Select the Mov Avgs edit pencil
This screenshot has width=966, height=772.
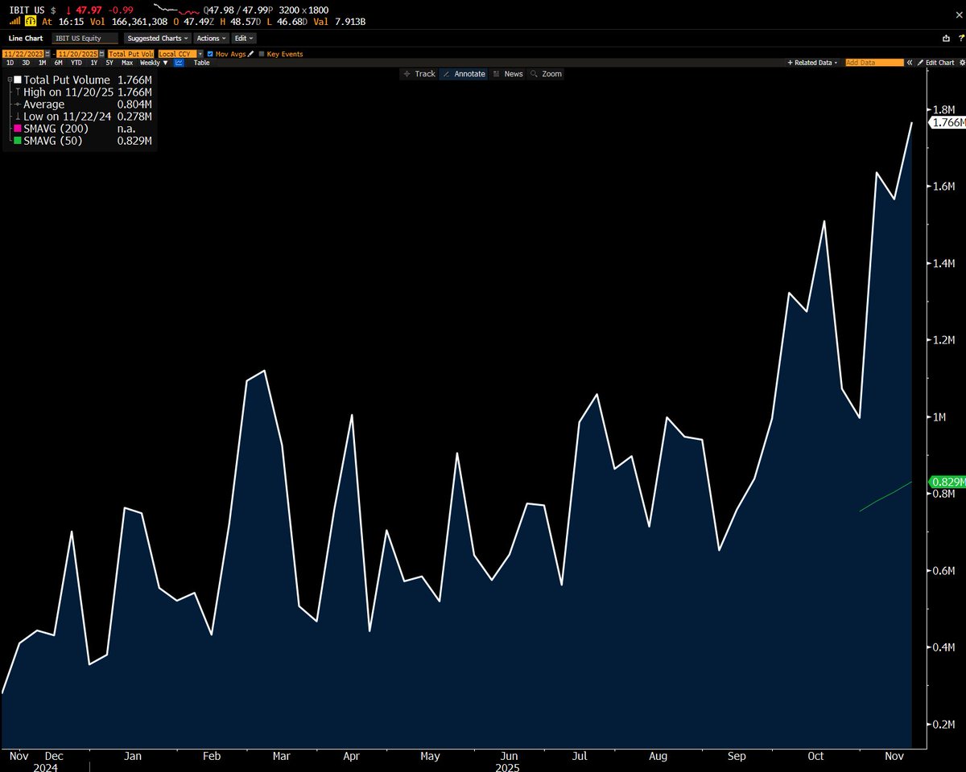coord(250,54)
